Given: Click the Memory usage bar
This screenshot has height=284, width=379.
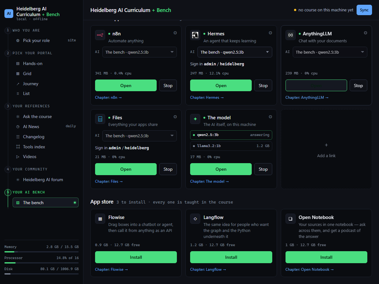Looking at the screenshot, I should pyautogui.click(x=41, y=252).
